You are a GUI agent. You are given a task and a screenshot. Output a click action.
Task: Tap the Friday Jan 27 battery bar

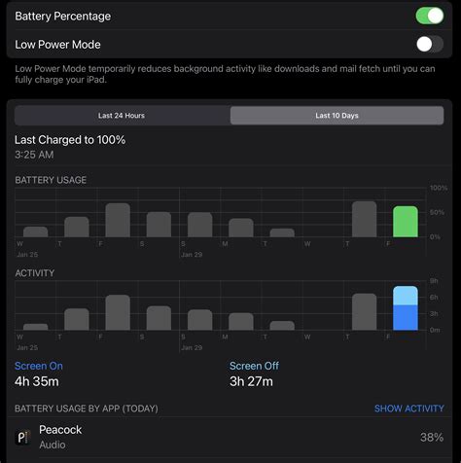coord(118,220)
